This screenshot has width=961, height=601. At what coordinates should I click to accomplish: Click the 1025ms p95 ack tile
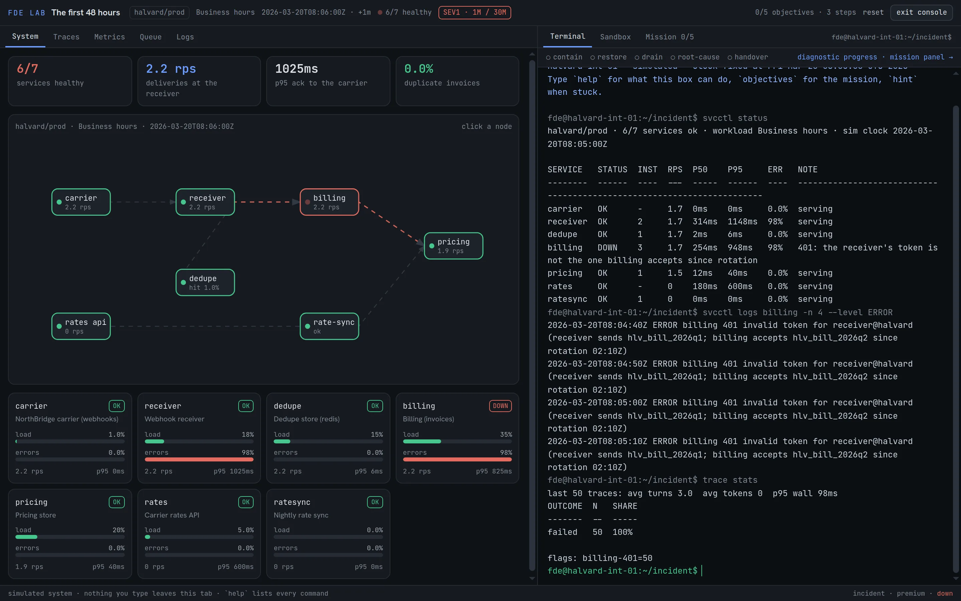(x=328, y=81)
